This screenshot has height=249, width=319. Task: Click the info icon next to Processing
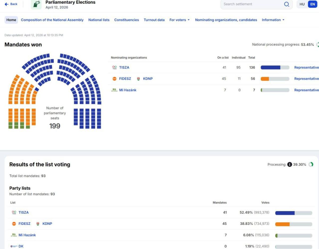[x=289, y=164]
